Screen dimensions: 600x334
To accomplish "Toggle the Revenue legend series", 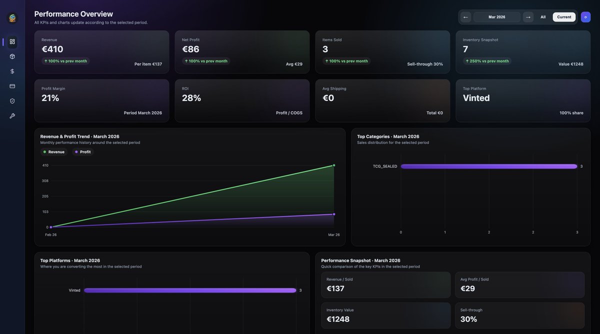I will pyautogui.click(x=54, y=152).
